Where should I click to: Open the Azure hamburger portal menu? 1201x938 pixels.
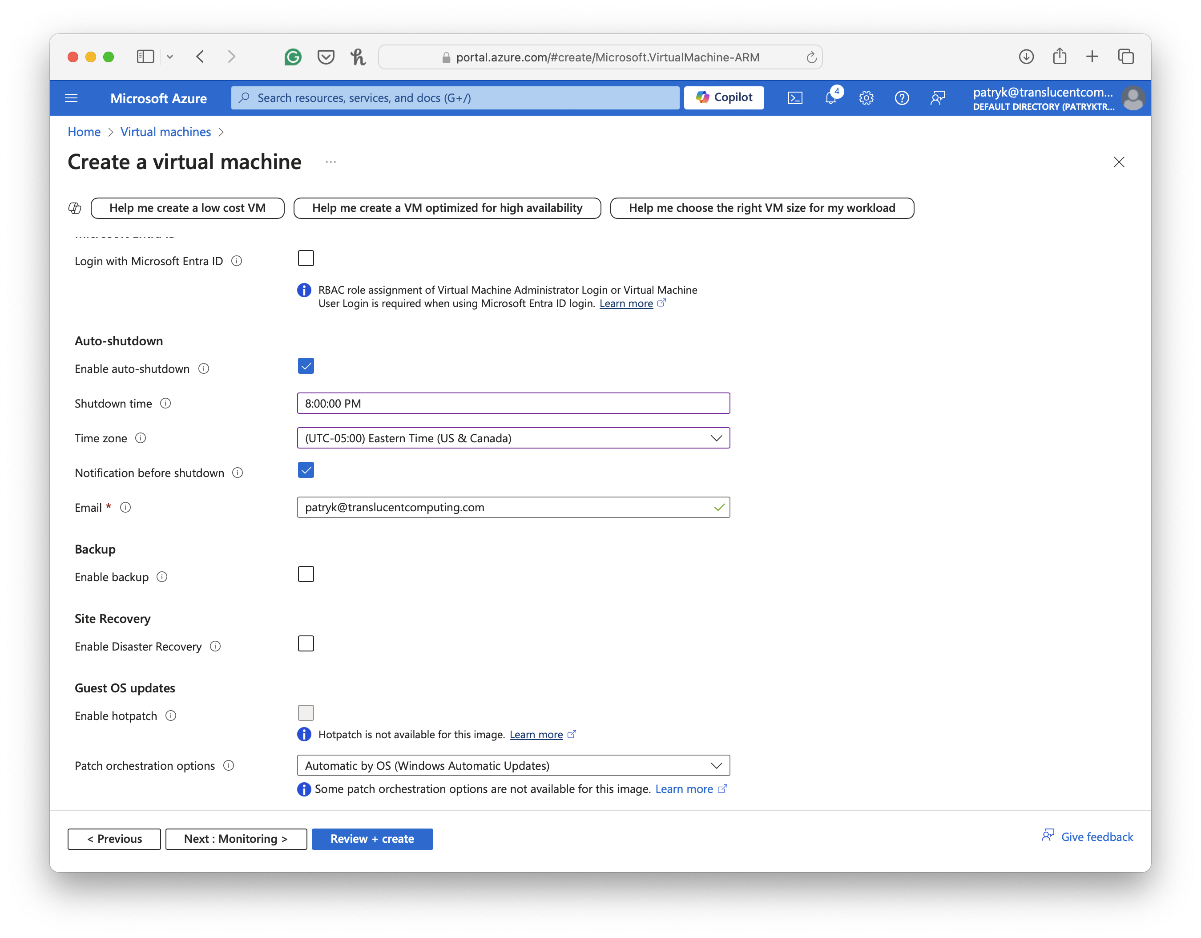pos(72,98)
